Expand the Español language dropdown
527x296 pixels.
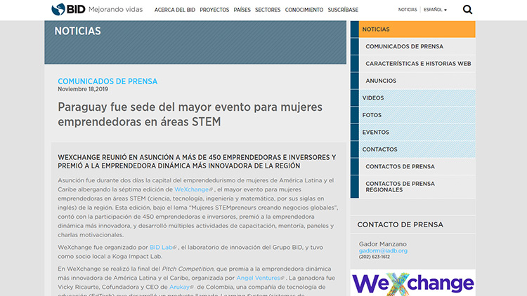pyautogui.click(x=436, y=11)
